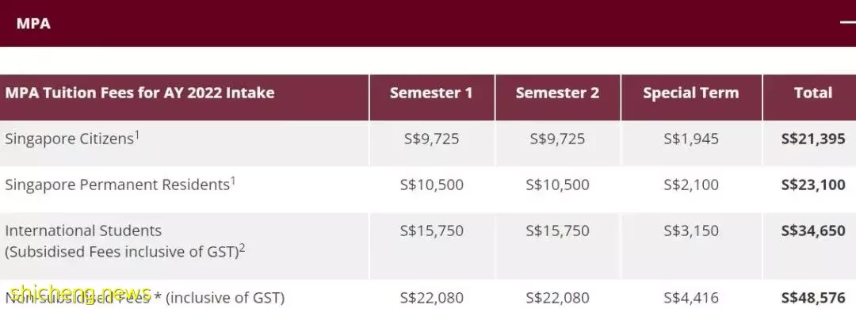Click the S$23,100 total for Permanent Residents
The image size is (856, 309).
click(813, 185)
